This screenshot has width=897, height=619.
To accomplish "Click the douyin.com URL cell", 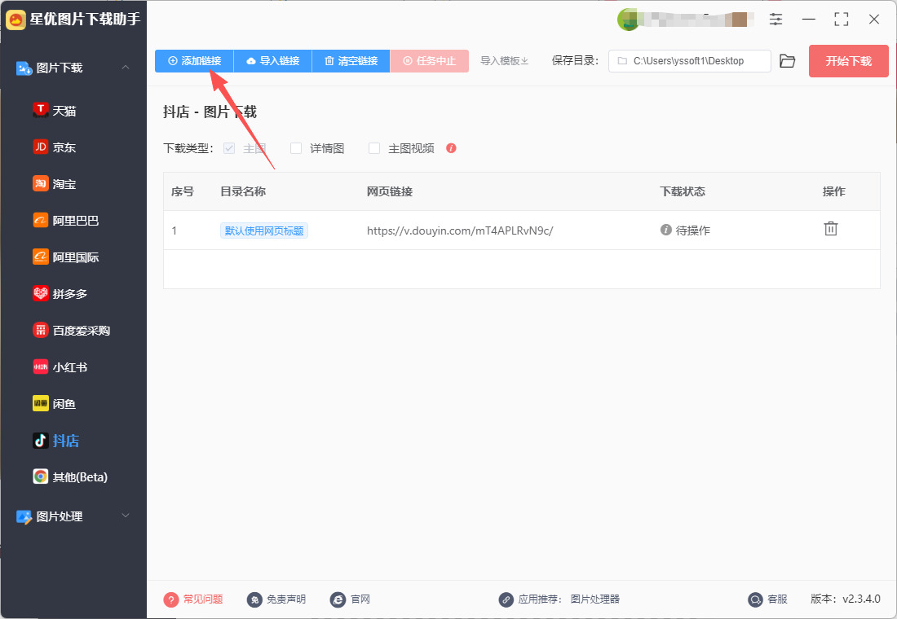I will point(460,230).
